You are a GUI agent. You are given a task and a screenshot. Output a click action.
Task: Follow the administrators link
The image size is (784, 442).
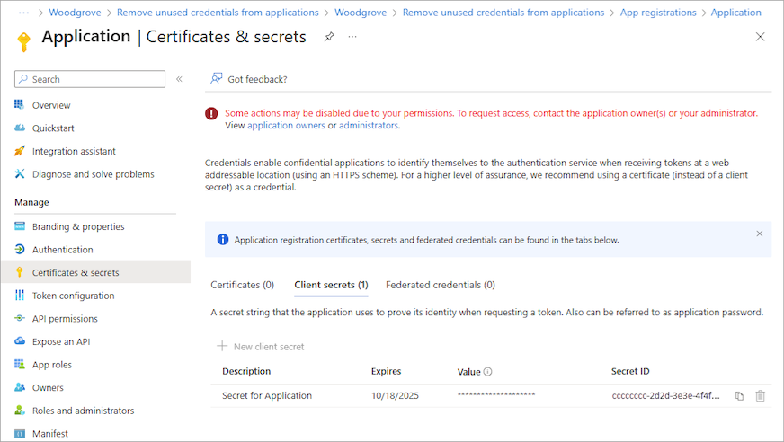pos(368,126)
